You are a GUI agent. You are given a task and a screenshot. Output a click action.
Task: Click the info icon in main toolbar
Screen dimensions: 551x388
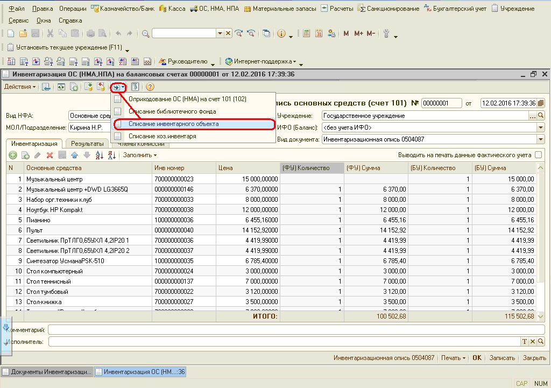281,33
